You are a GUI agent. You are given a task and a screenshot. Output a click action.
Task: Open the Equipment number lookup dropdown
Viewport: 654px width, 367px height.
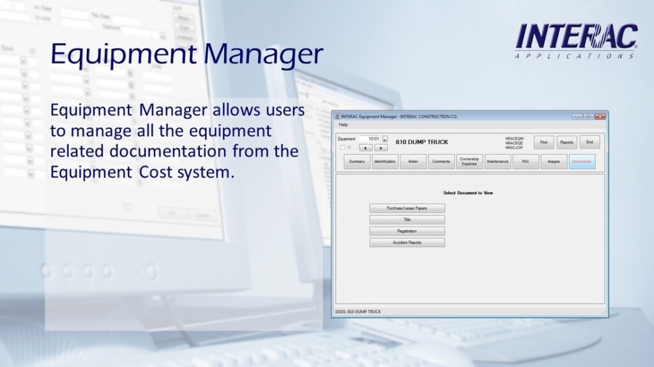384,139
